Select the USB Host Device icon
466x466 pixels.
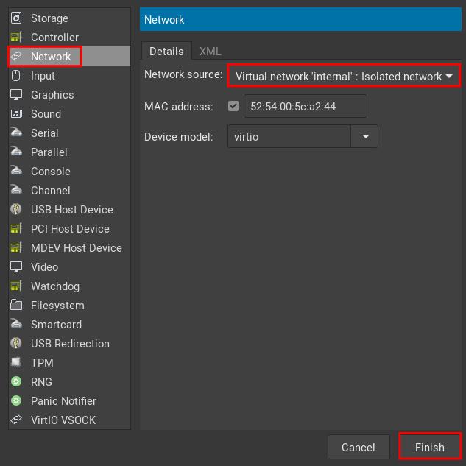pyautogui.click(x=16, y=210)
